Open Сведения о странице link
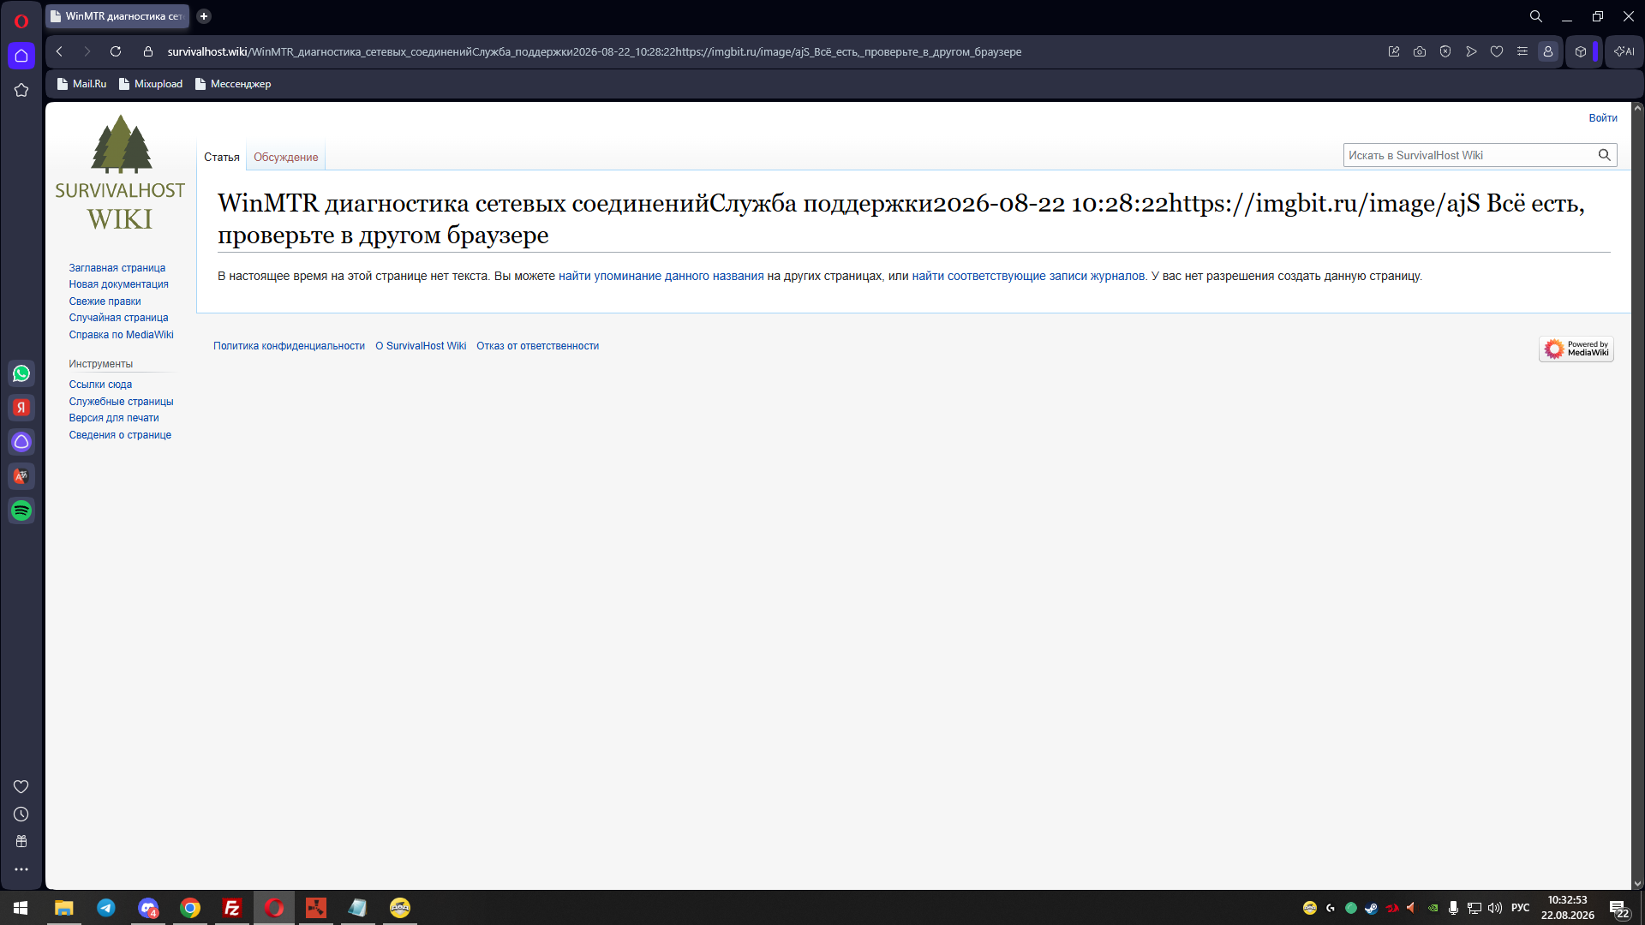The width and height of the screenshot is (1645, 925). tap(120, 435)
